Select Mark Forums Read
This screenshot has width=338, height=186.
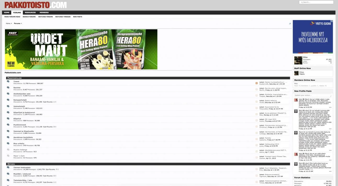(12, 17)
